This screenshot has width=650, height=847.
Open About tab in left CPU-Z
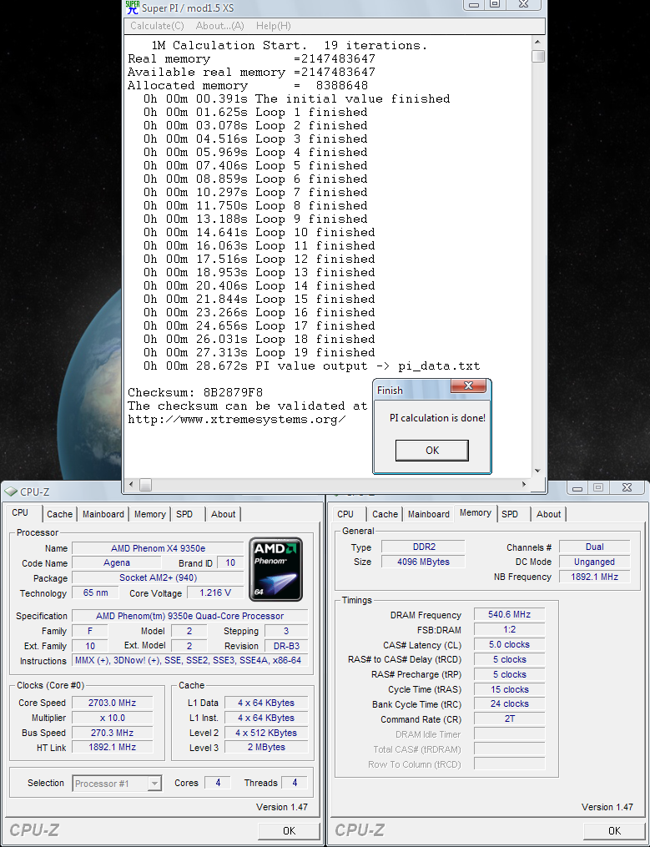[223, 514]
